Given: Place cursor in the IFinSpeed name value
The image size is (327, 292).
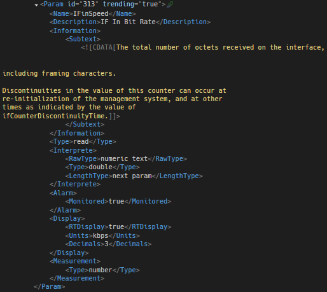Looking at the screenshot, I should tap(91, 13).
